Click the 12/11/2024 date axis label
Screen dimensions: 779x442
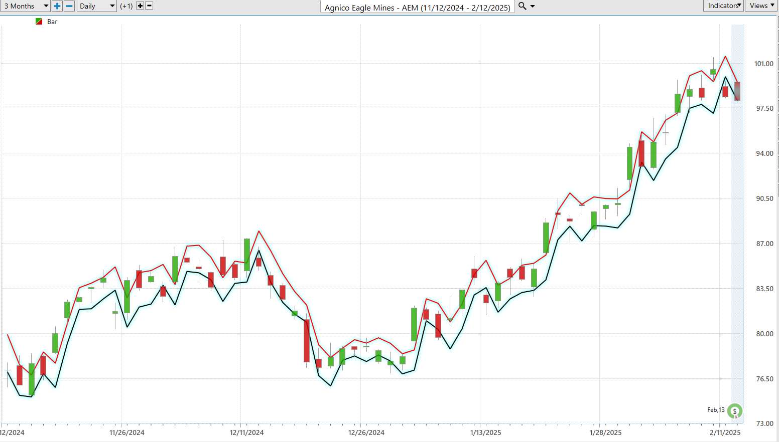[x=247, y=432]
